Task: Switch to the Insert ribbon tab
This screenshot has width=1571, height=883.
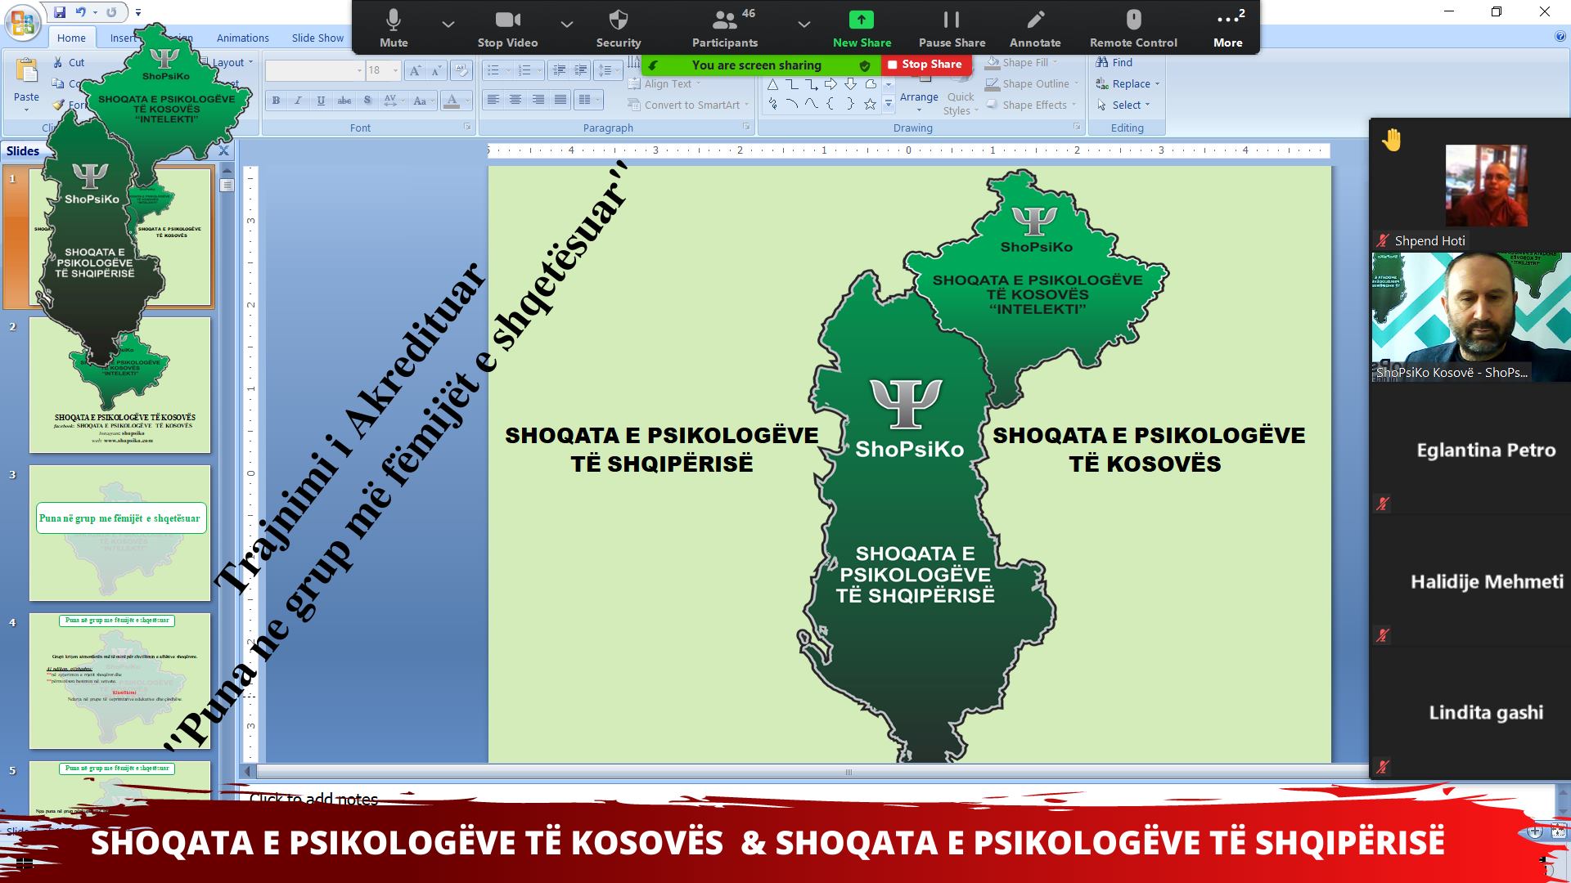Action: (x=123, y=38)
